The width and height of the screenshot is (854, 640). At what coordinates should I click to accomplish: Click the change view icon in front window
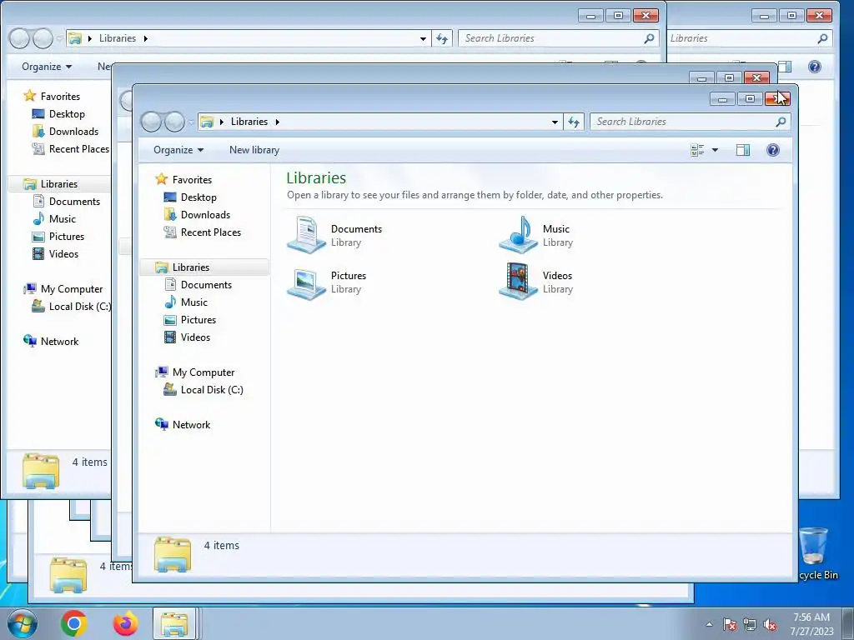(x=697, y=150)
